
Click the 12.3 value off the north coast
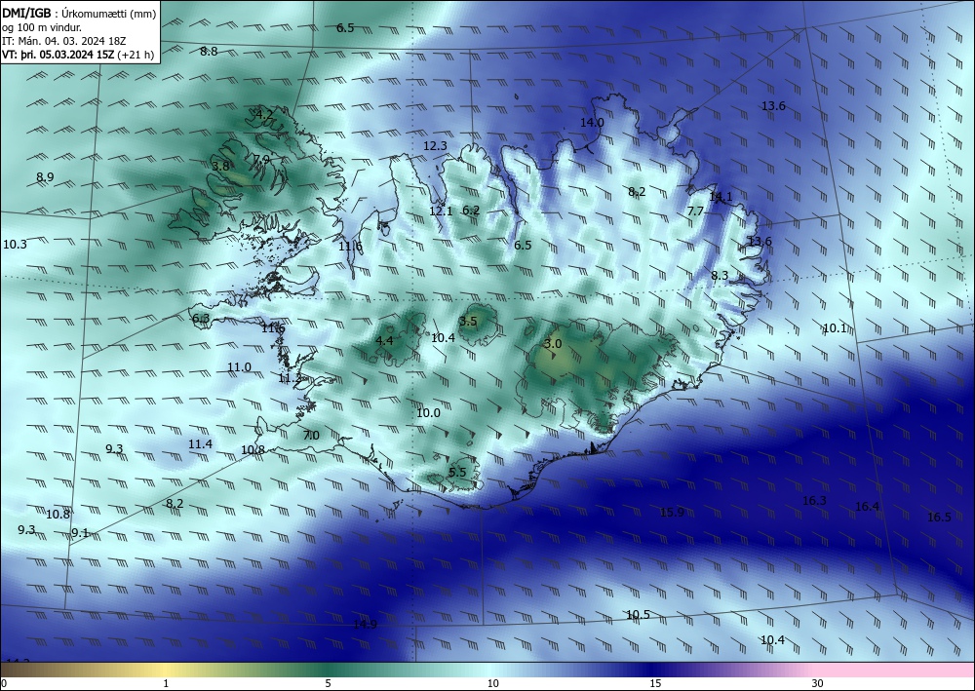click(435, 146)
